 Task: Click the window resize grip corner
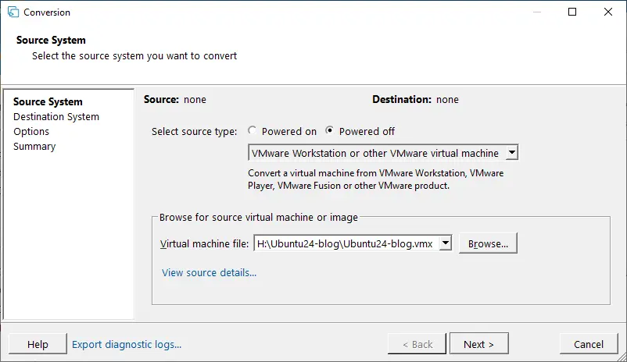tap(622, 357)
